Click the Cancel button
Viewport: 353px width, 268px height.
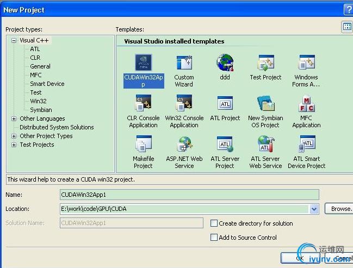[x=339, y=258]
